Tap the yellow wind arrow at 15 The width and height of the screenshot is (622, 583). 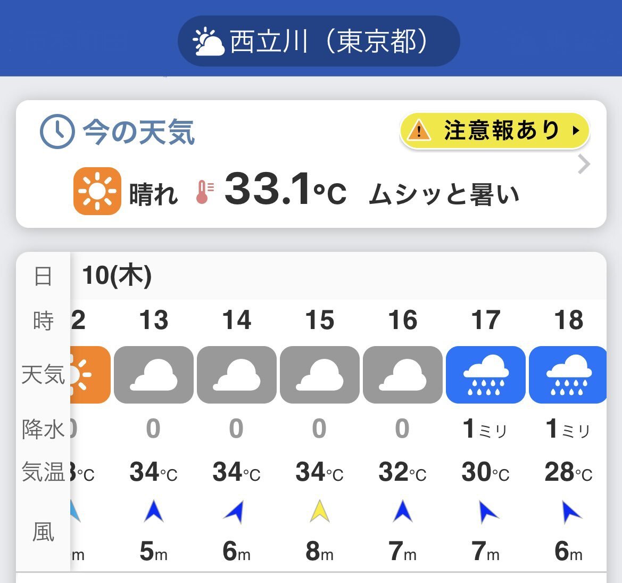coord(320,511)
